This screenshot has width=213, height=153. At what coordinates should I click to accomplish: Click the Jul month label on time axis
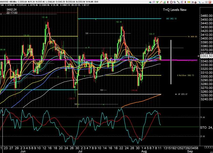tap(80, 151)
